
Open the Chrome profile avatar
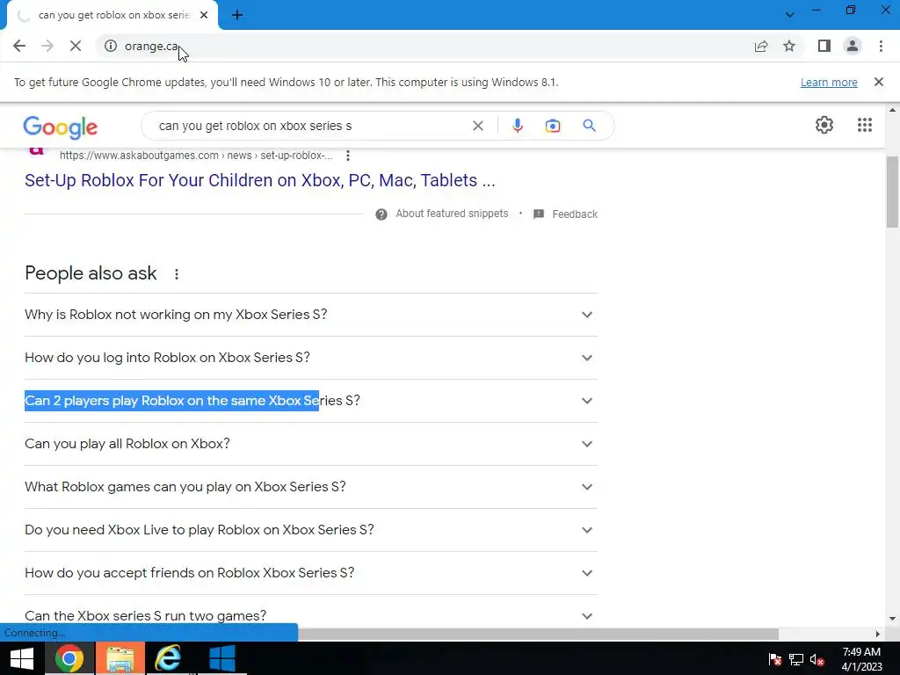[853, 46]
